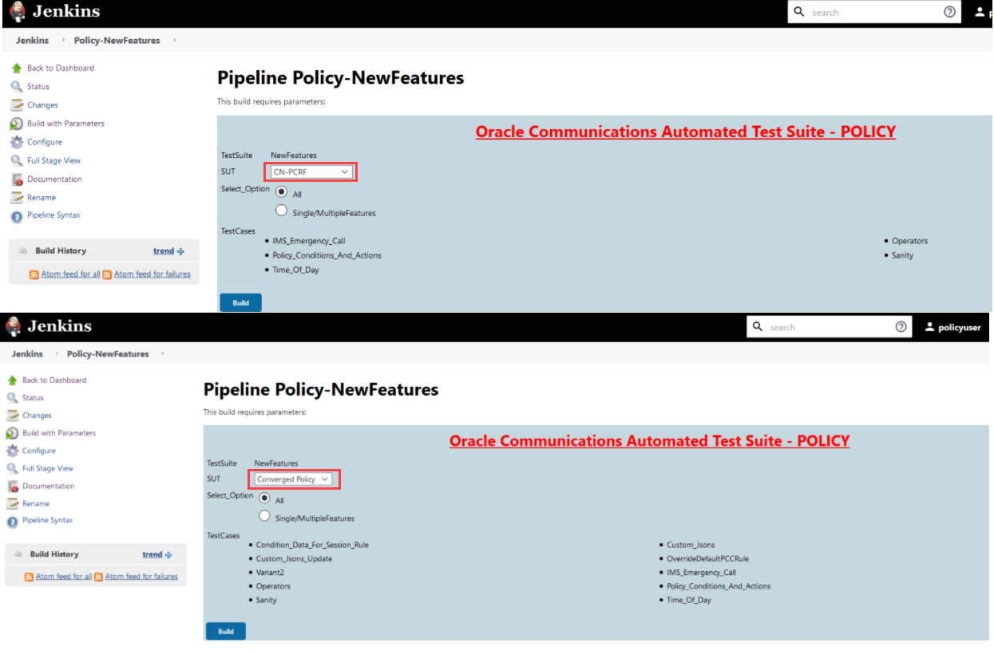Click Sanity test case in bottom window
994x654 pixels.
(266, 601)
